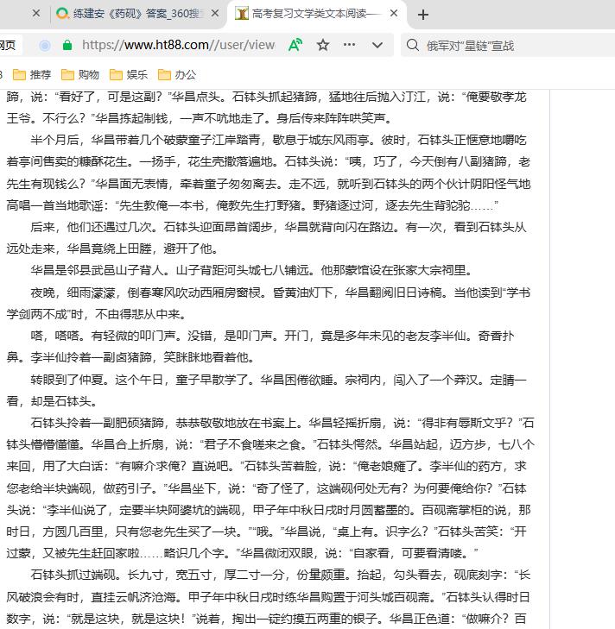
Task: Select the 高考复习文学类文本阅读 tab
Action: 316,14
